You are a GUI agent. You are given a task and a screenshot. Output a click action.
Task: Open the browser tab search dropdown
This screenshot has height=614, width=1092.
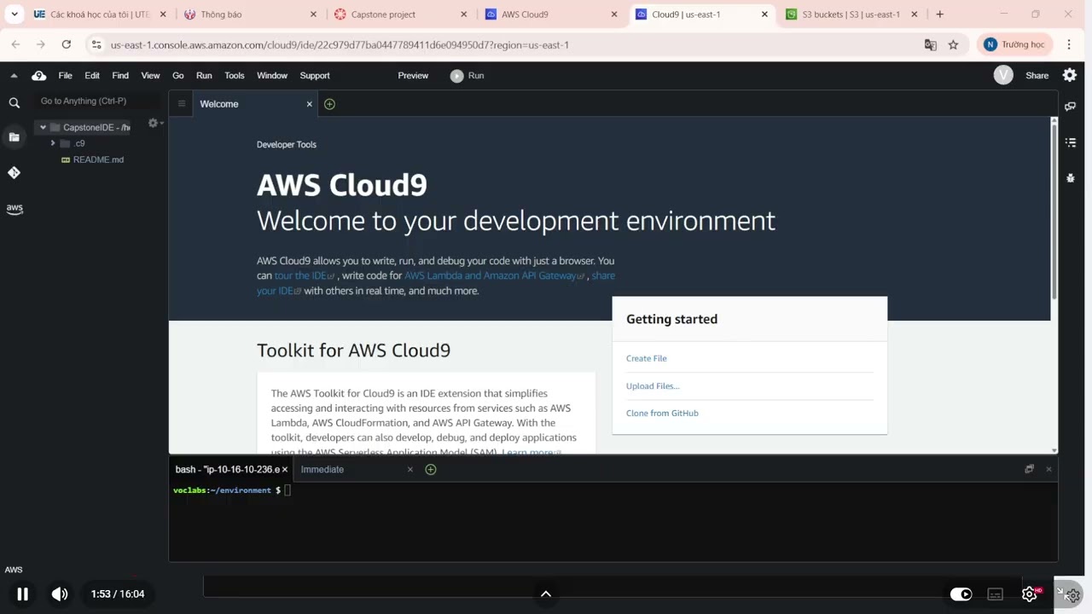(15, 14)
